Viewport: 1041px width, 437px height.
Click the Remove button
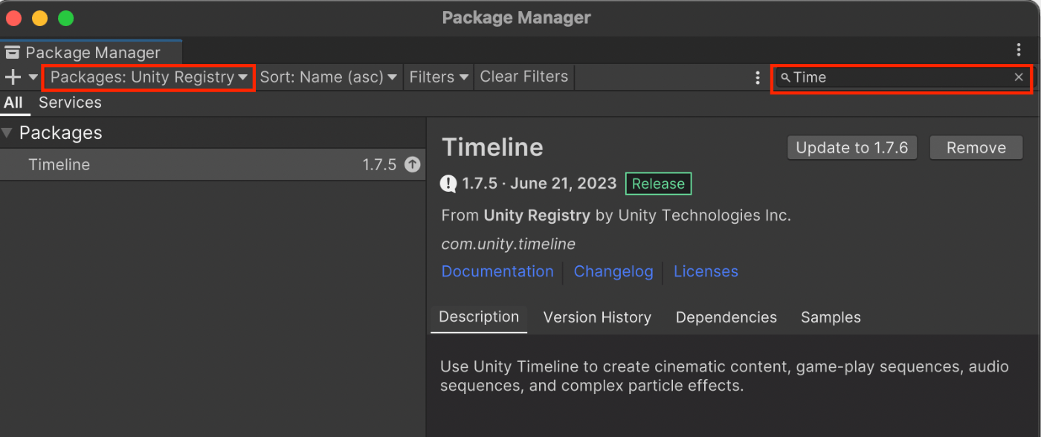[976, 148]
